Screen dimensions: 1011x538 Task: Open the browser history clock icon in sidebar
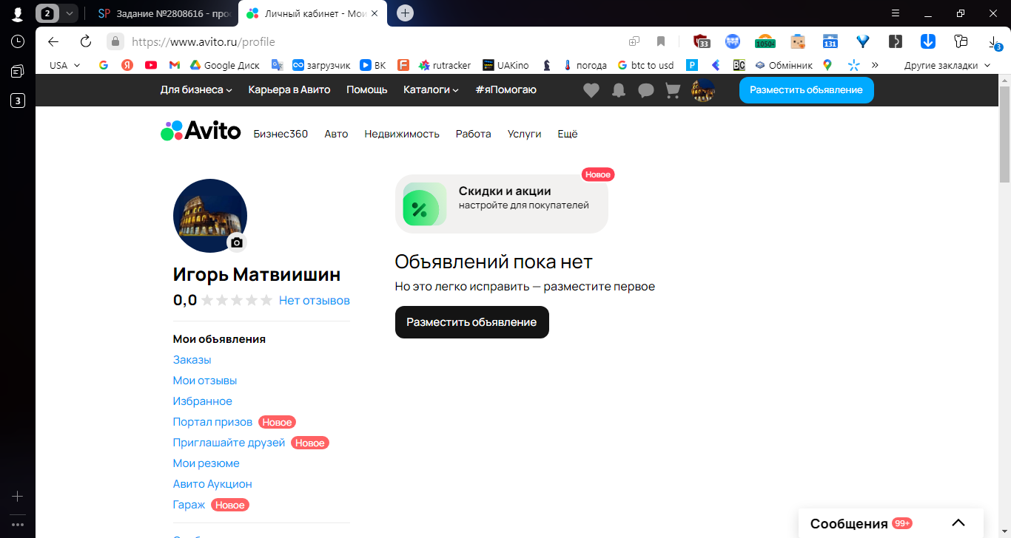[x=18, y=41]
